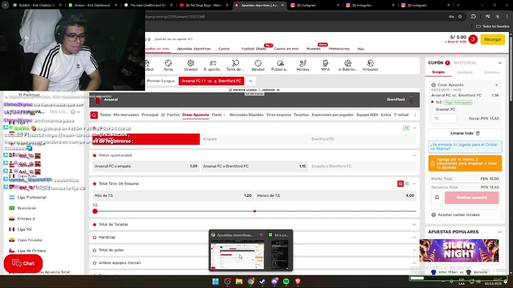Favorite the Total de Tarjetas market star
The height and width of the screenshot is (288, 513).
(x=95, y=224)
